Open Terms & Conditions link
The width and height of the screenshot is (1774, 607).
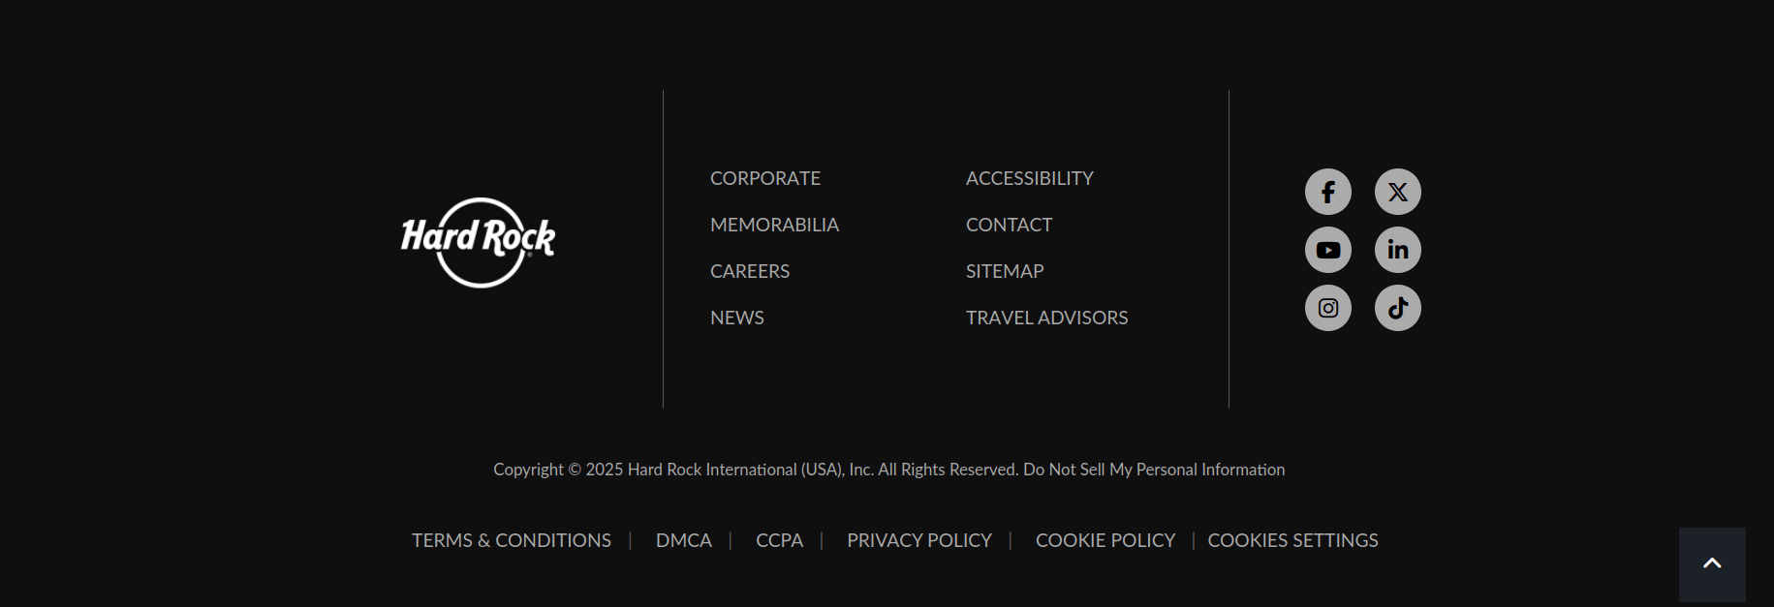tap(512, 540)
